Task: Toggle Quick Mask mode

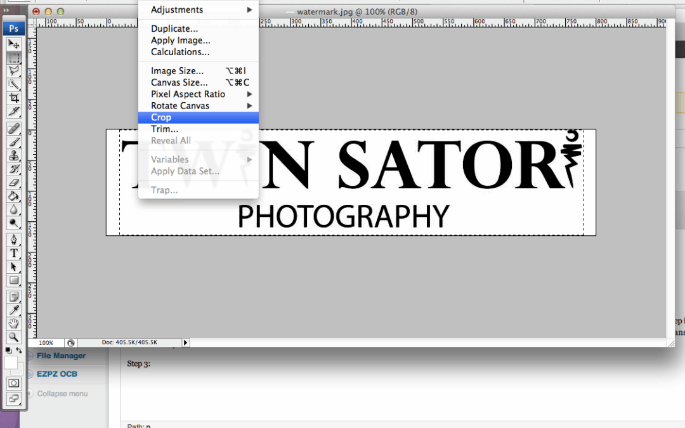Action: (14, 384)
